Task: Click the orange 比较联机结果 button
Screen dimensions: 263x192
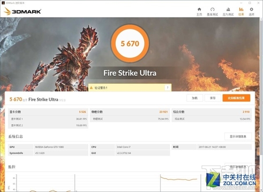Action: point(236,98)
